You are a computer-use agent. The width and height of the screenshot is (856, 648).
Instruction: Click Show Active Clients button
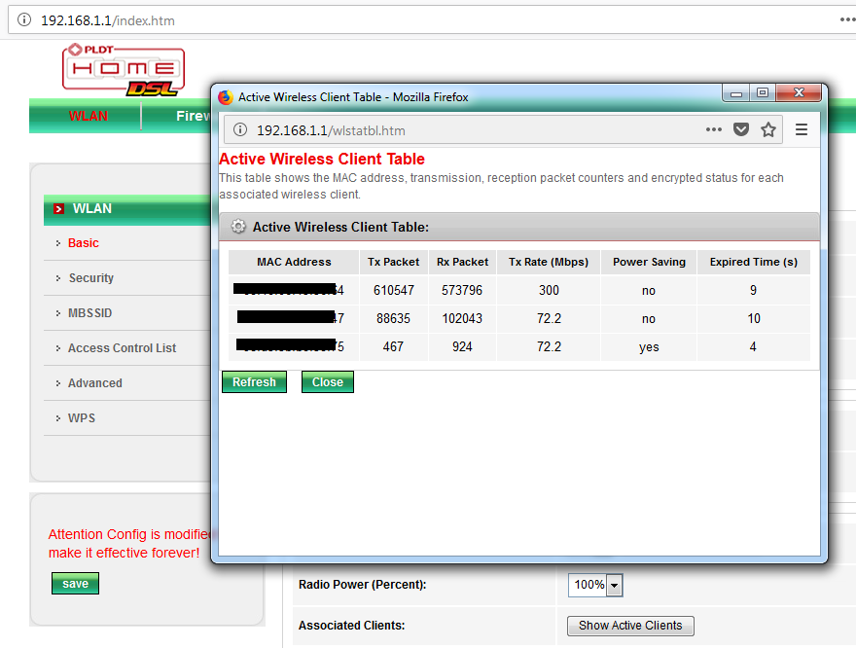(x=630, y=626)
